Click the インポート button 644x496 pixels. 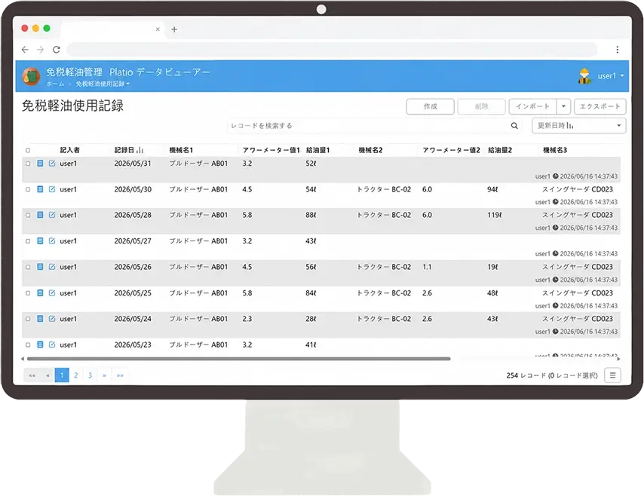532,106
